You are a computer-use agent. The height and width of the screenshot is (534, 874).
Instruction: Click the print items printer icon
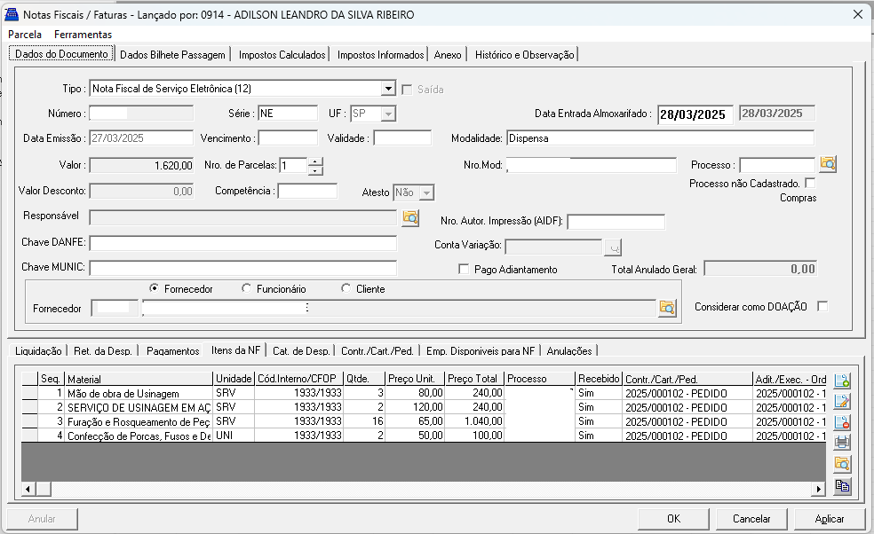[842, 443]
